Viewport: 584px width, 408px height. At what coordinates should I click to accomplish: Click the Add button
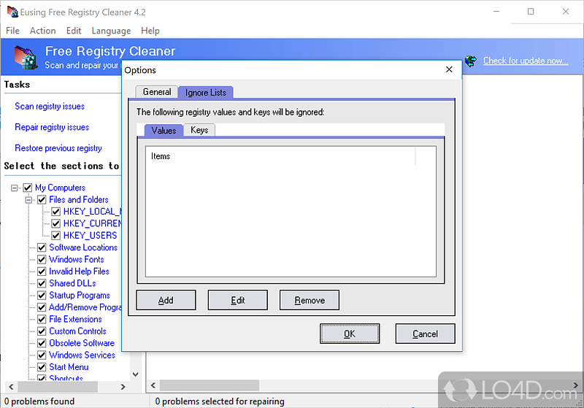click(166, 300)
